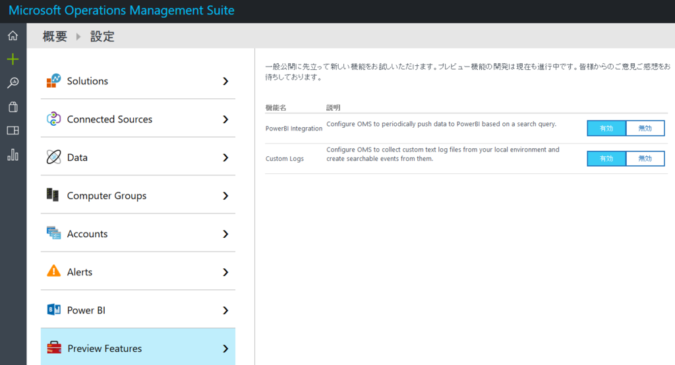Click the Preview Features toolbox icon

(x=54, y=348)
